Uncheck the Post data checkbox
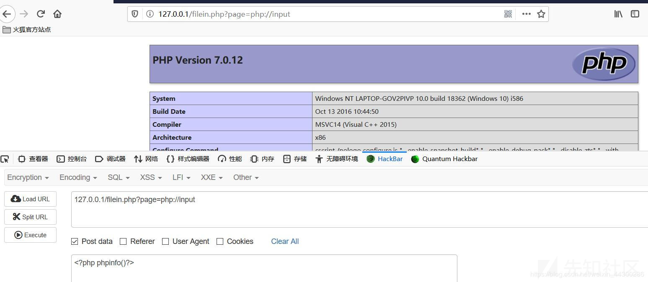 pyautogui.click(x=75, y=241)
